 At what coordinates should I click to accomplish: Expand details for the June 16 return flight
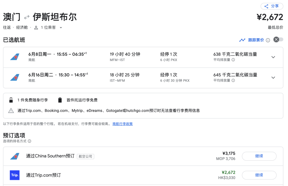[x=273, y=77]
